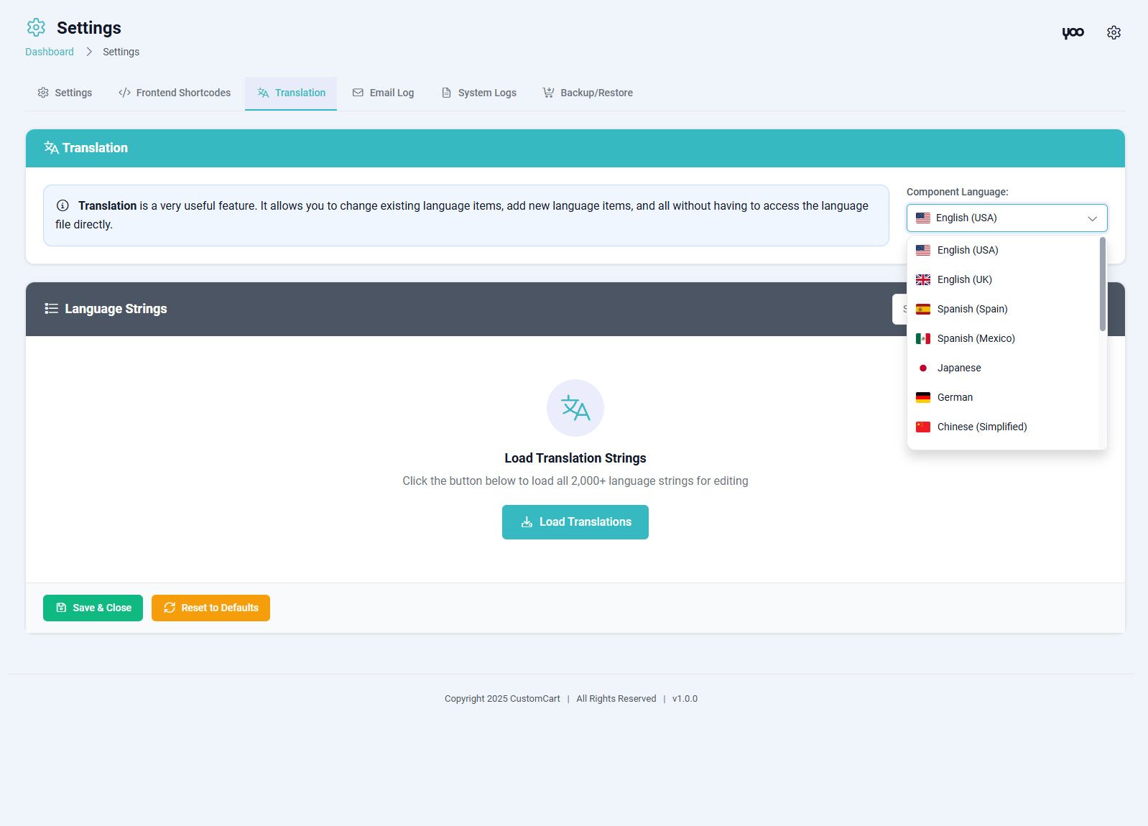Click the info icon in the Translation notice
The height and width of the screenshot is (826, 1148).
(63, 205)
